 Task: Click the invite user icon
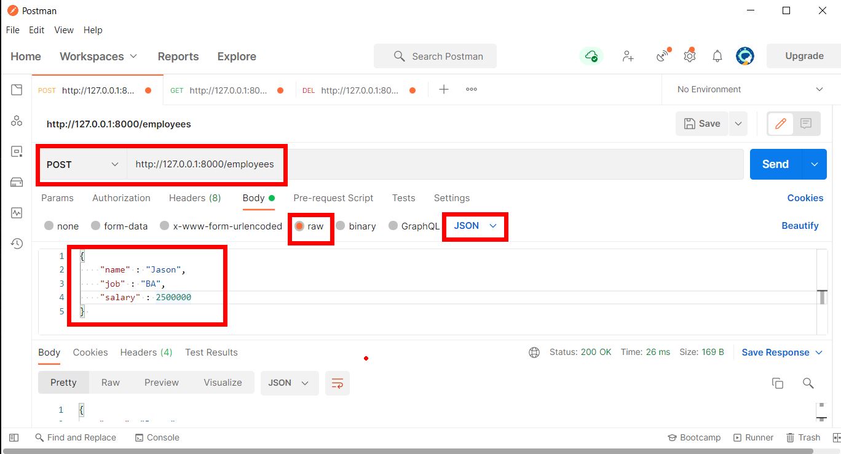pos(628,56)
